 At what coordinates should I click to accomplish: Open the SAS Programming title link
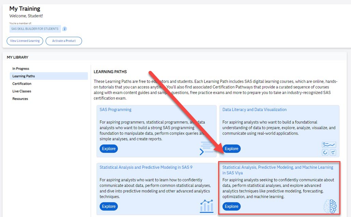pyautogui.click(x=115, y=110)
